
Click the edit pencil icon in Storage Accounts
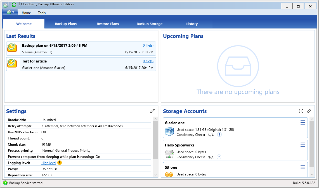309,111
